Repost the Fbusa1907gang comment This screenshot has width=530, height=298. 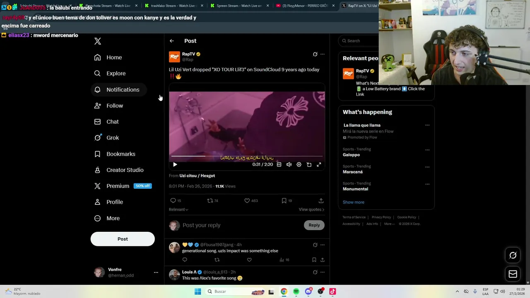click(217, 260)
